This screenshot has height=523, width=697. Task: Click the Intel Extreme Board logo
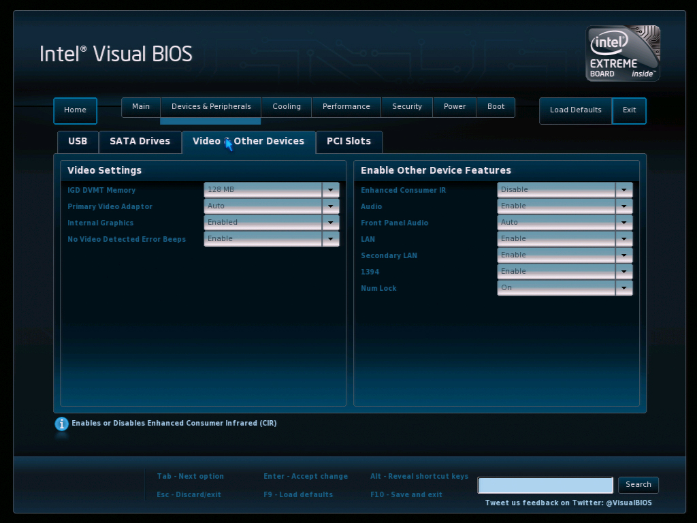pyautogui.click(x=621, y=53)
